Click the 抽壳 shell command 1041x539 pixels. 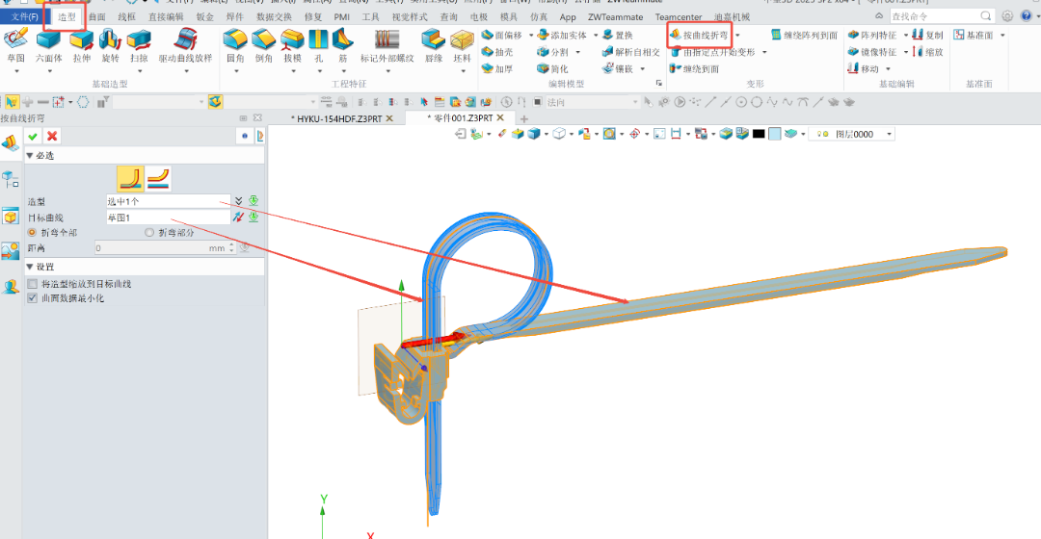pos(497,52)
